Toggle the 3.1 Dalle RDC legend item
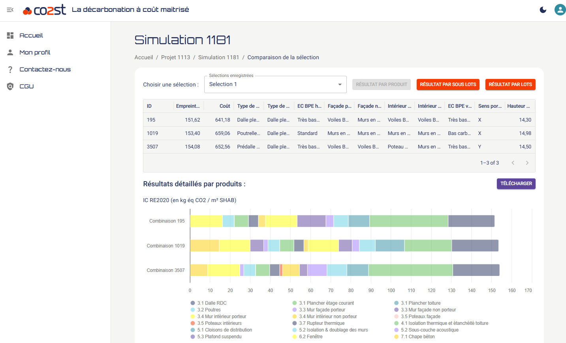The height and width of the screenshot is (343, 566). pos(212,303)
